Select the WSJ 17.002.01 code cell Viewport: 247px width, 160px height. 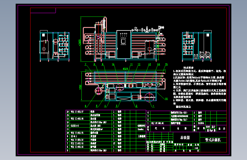point(158,123)
